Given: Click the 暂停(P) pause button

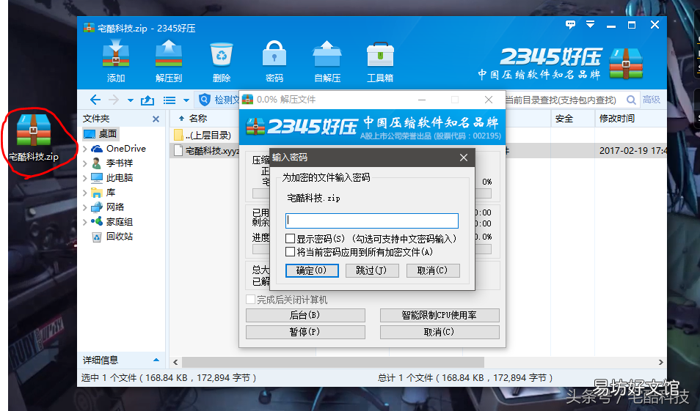Looking at the screenshot, I should (x=305, y=332).
